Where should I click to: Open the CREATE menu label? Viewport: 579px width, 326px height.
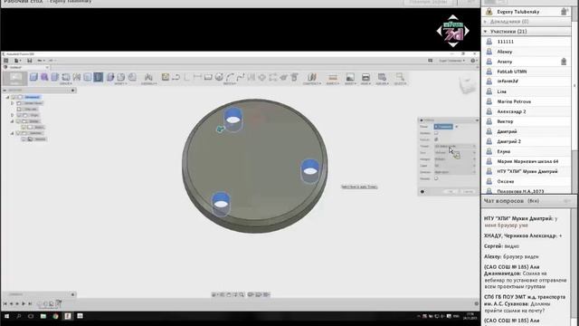pyautogui.click(x=66, y=84)
